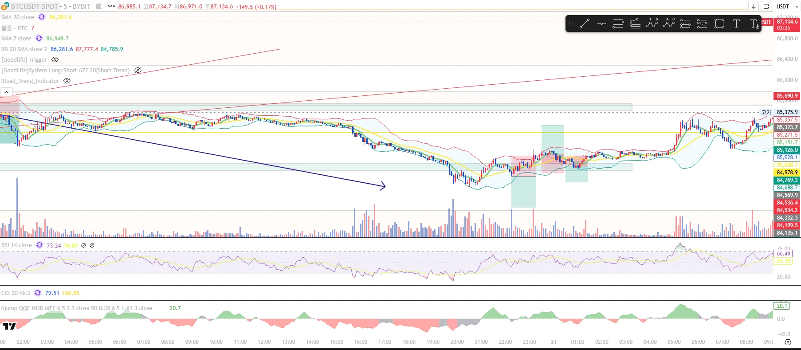Click the green 85,126.0 price label

coord(787,150)
